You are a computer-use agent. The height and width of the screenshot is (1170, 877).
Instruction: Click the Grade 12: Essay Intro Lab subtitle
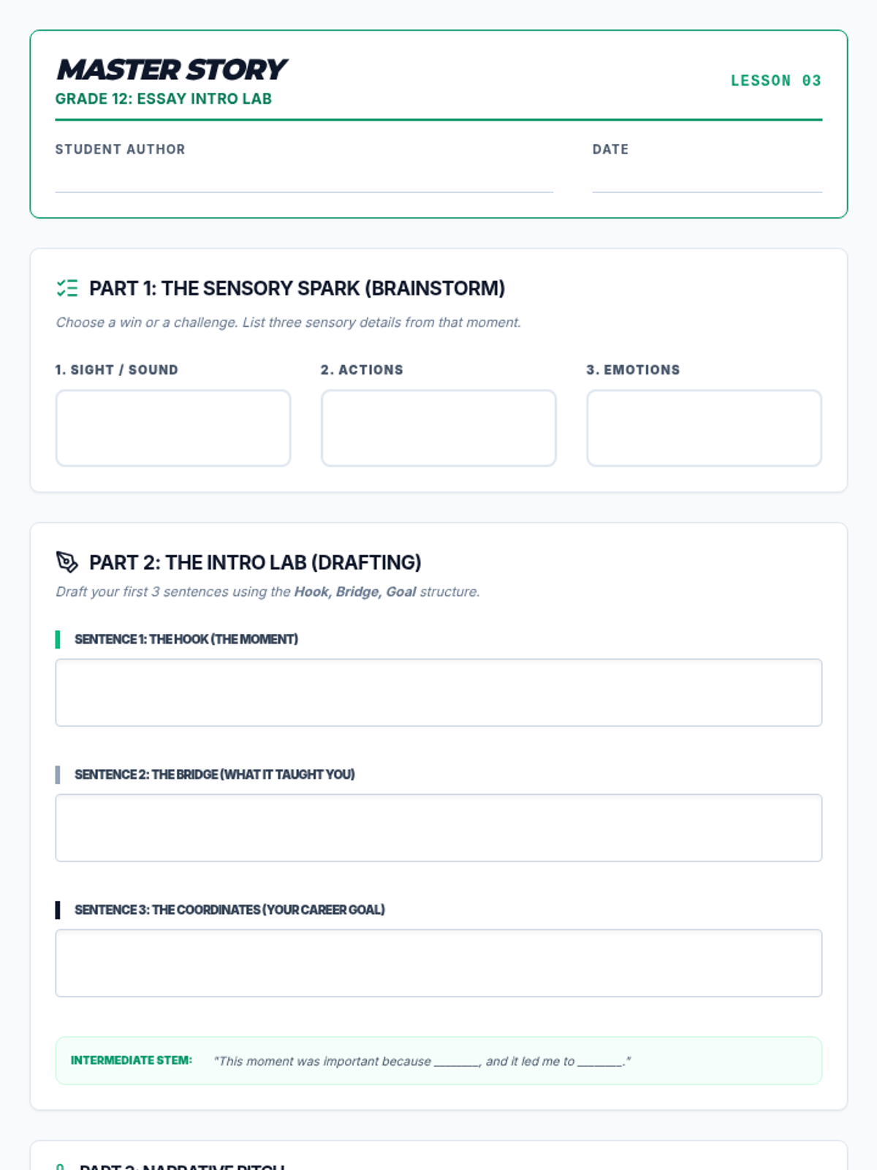point(164,99)
